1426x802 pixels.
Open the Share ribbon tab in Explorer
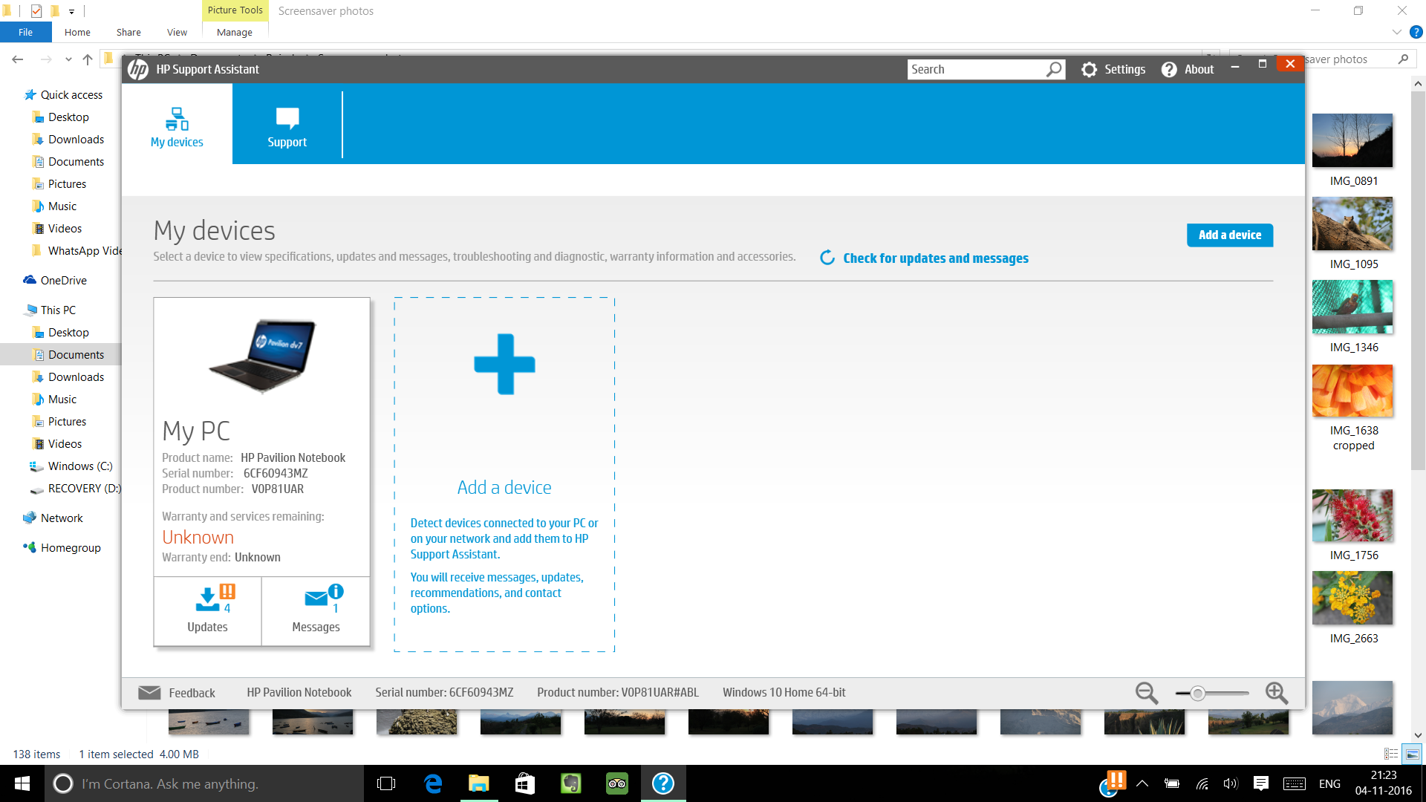(128, 32)
